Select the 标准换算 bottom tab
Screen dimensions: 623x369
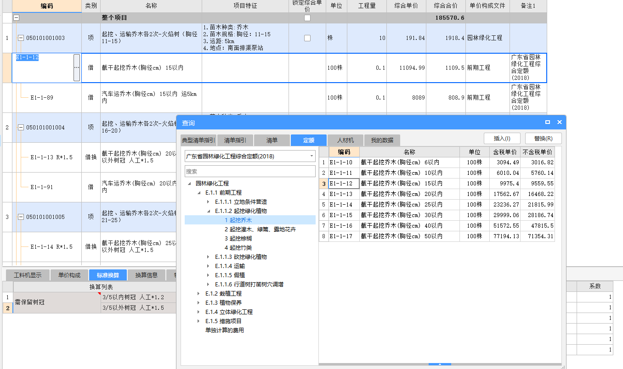tap(108, 275)
